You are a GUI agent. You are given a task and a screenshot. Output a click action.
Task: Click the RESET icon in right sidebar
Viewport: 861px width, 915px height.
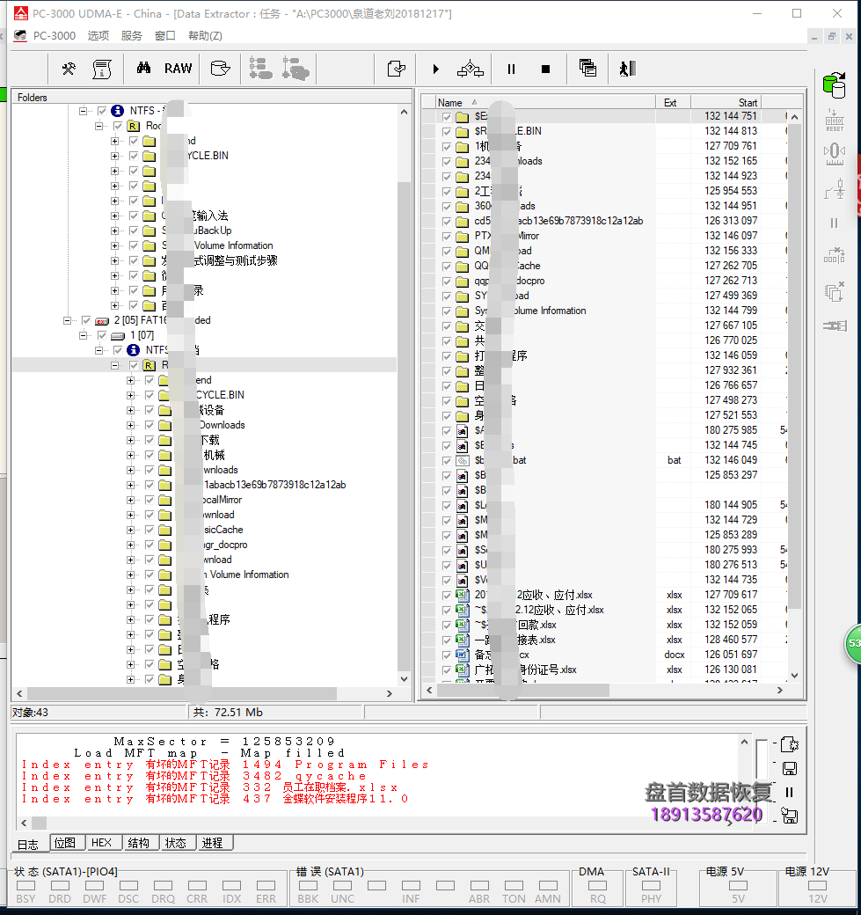(834, 121)
